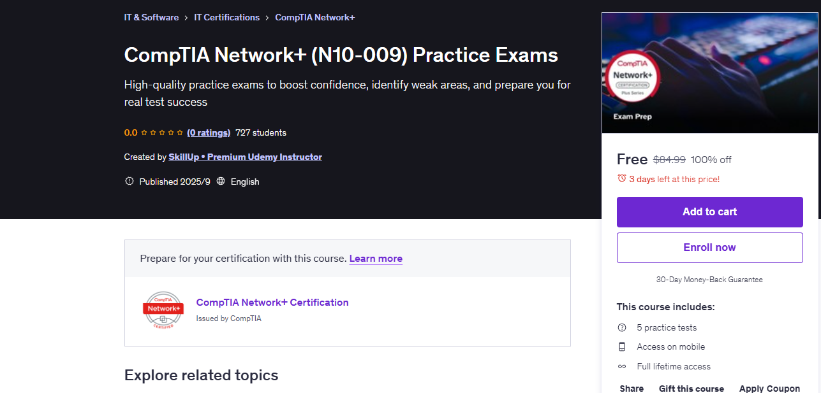Click the course preview thumbnail image
The image size is (821, 393).
pyautogui.click(x=709, y=73)
